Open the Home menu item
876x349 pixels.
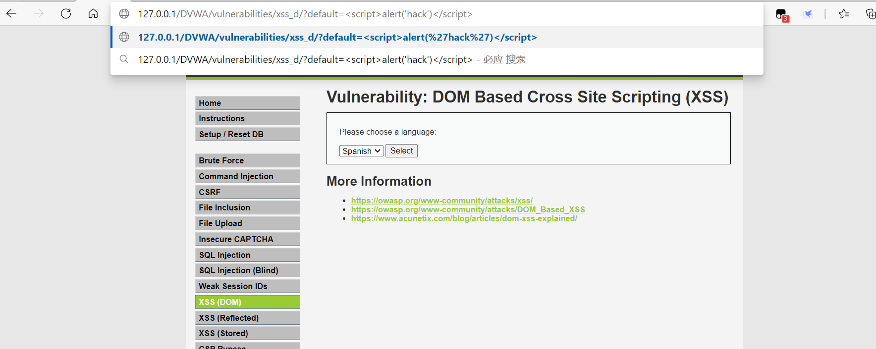(x=248, y=103)
